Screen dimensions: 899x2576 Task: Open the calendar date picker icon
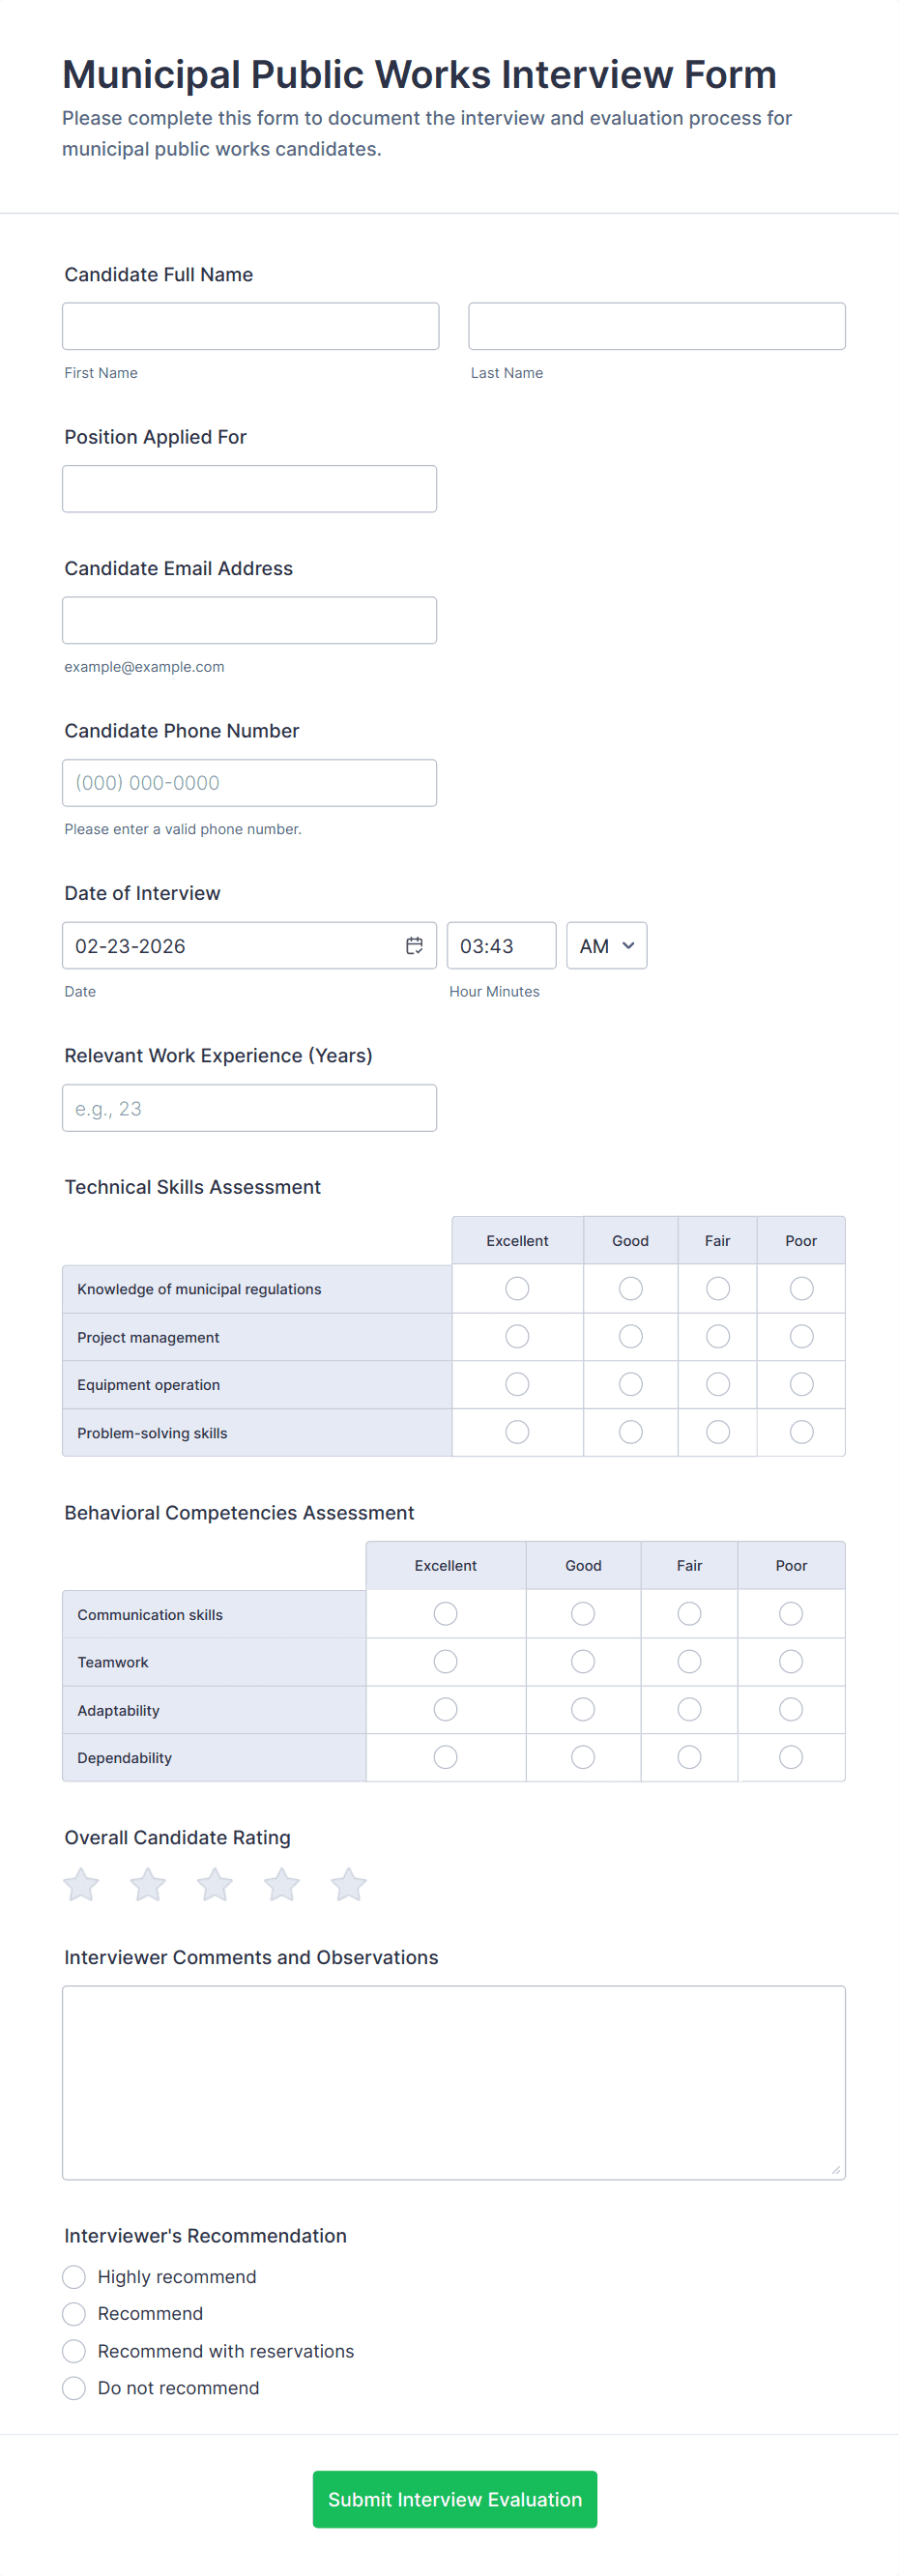tap(414, 945)
